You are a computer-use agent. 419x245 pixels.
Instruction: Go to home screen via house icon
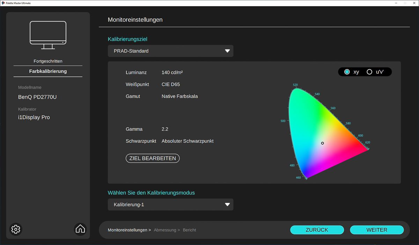point(80,229)
